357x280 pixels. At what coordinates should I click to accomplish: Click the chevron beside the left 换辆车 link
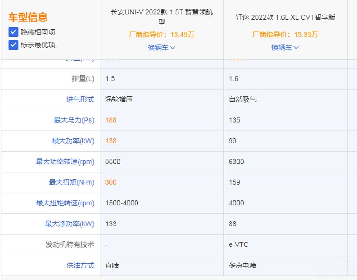click(x=174, y=47)
